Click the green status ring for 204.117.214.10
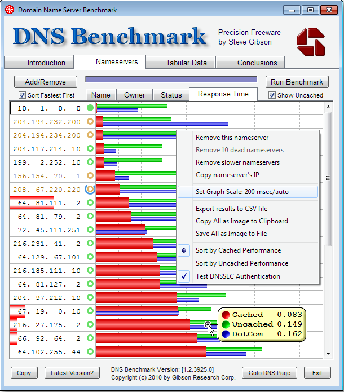 tap(90, 148)
